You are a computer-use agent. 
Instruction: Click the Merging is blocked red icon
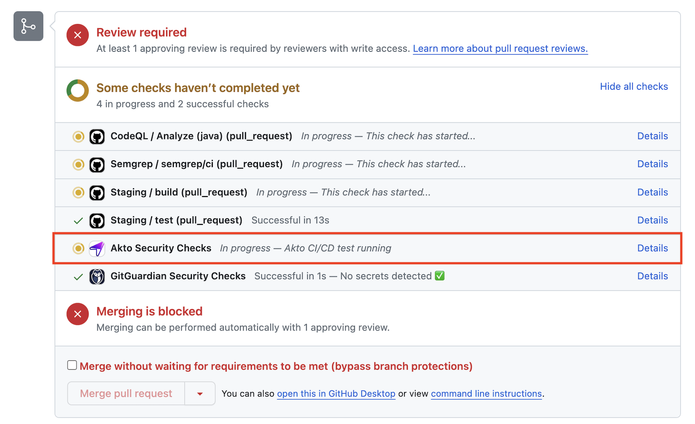pyautogui.click(x=78, y=314)
